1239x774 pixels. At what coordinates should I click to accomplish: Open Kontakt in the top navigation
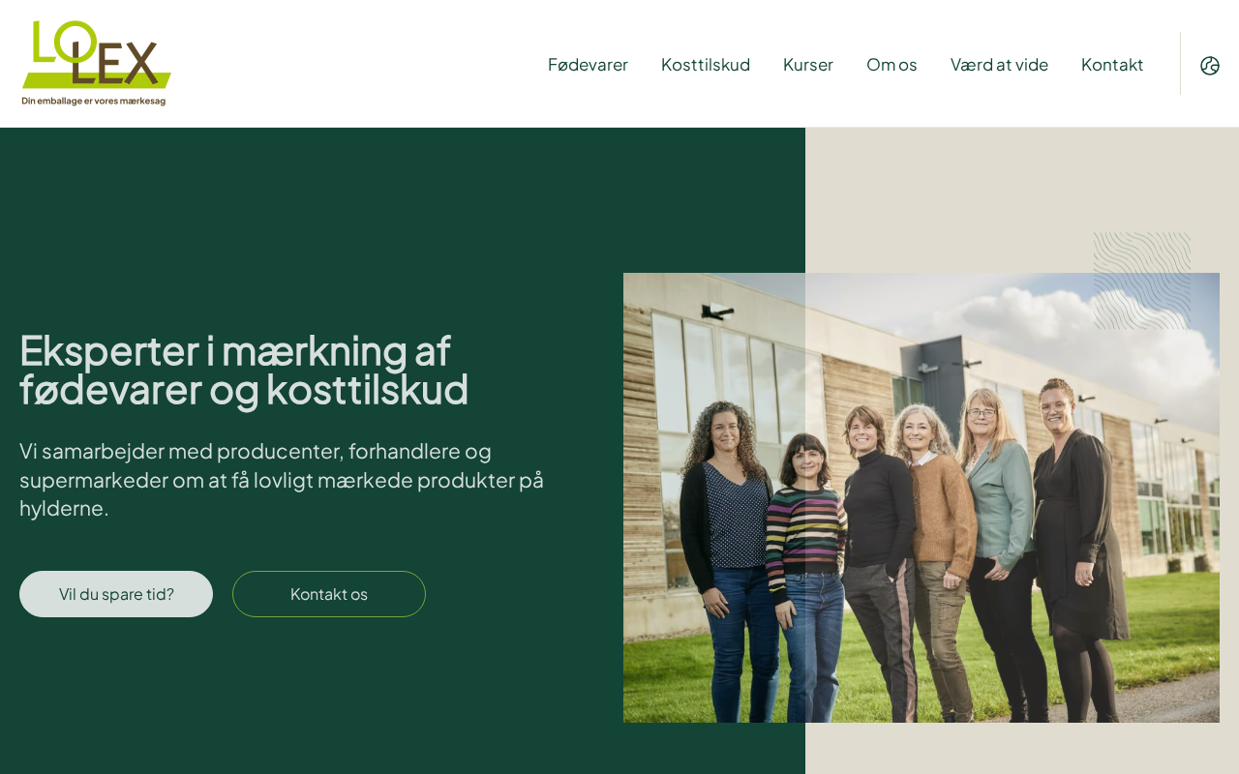[x=1112, y=65]
